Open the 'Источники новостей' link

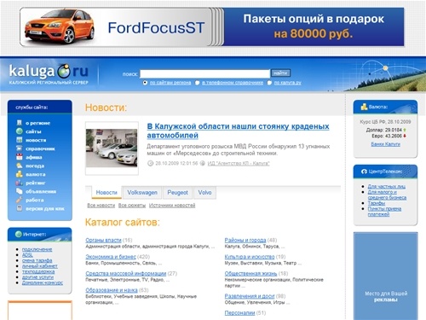pyautogui.click(x=172, y=205)
